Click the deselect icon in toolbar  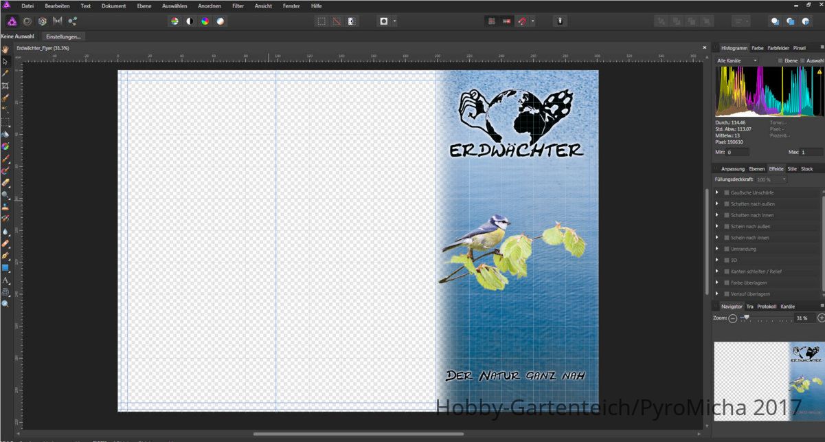(337, 21)
